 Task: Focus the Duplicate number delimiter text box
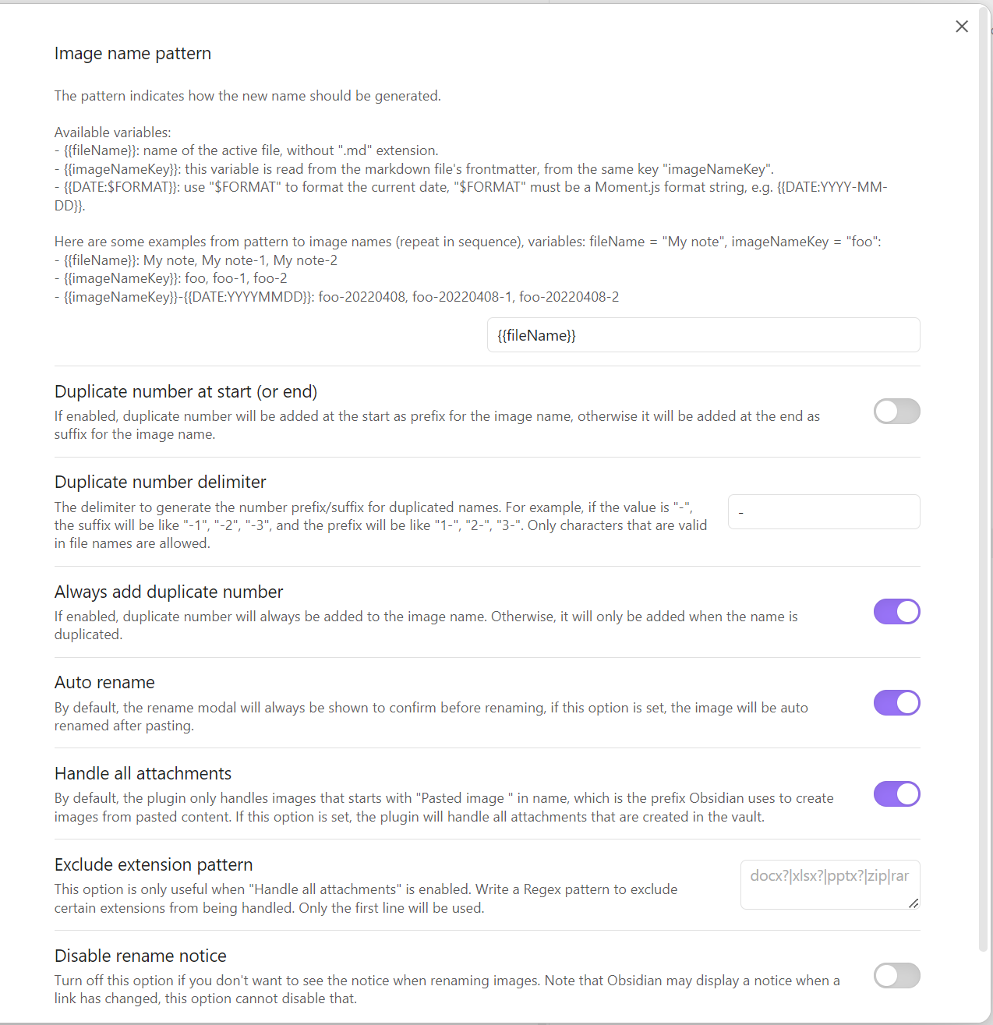click(x=824, y=512)
